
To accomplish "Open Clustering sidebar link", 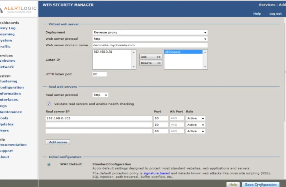I will click(9, 81).
